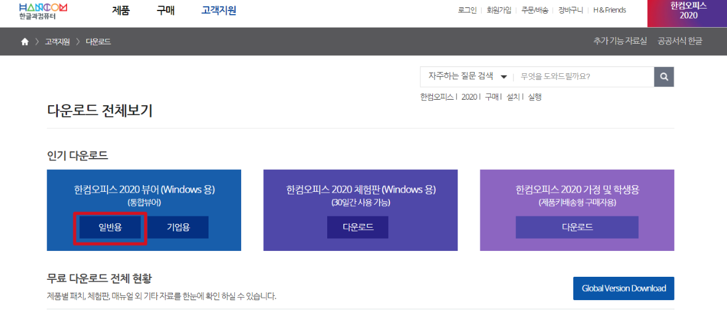Click the 실행 search keyword
Viewport: 727px width, 310px height.
click(x=534, y=97)
